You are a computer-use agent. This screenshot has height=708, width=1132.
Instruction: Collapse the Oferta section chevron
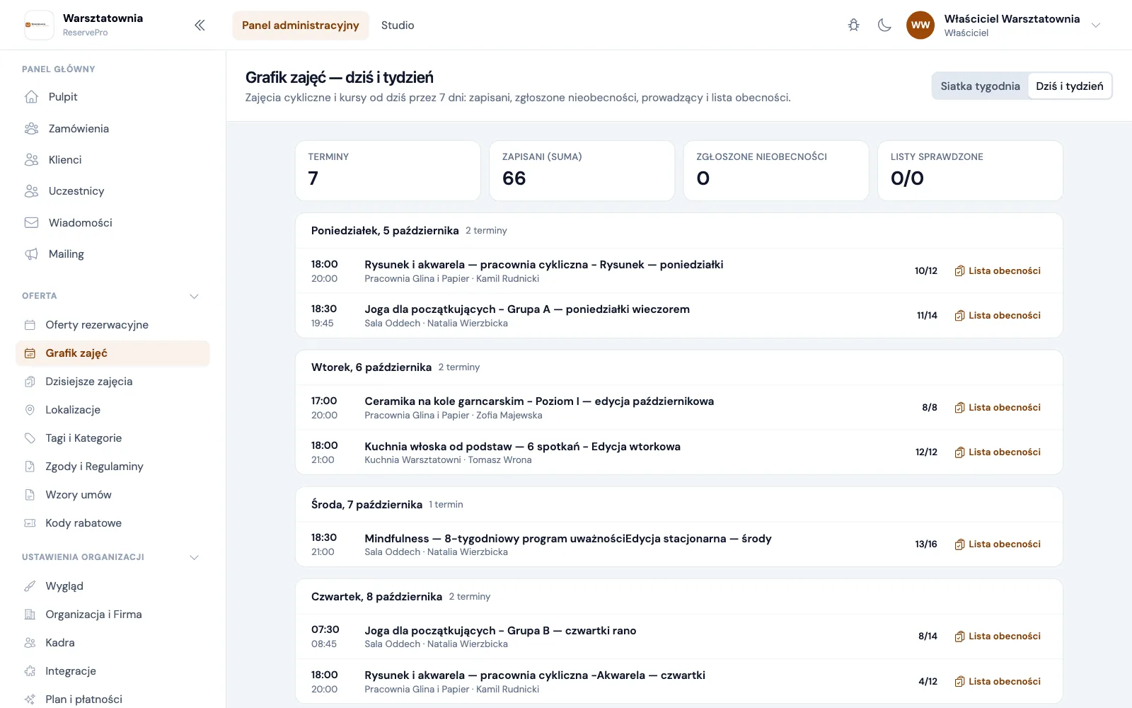coord(194,296)
